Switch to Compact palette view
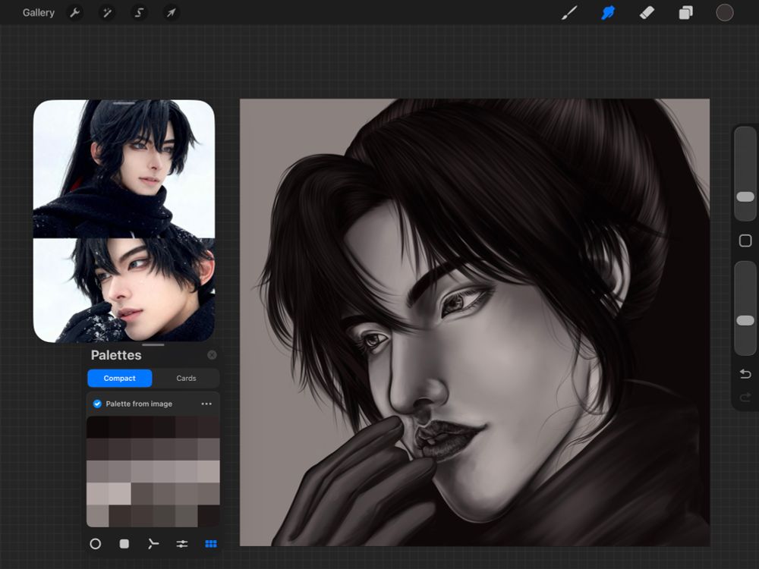759x569 pixels. click(x=120, y=378)
